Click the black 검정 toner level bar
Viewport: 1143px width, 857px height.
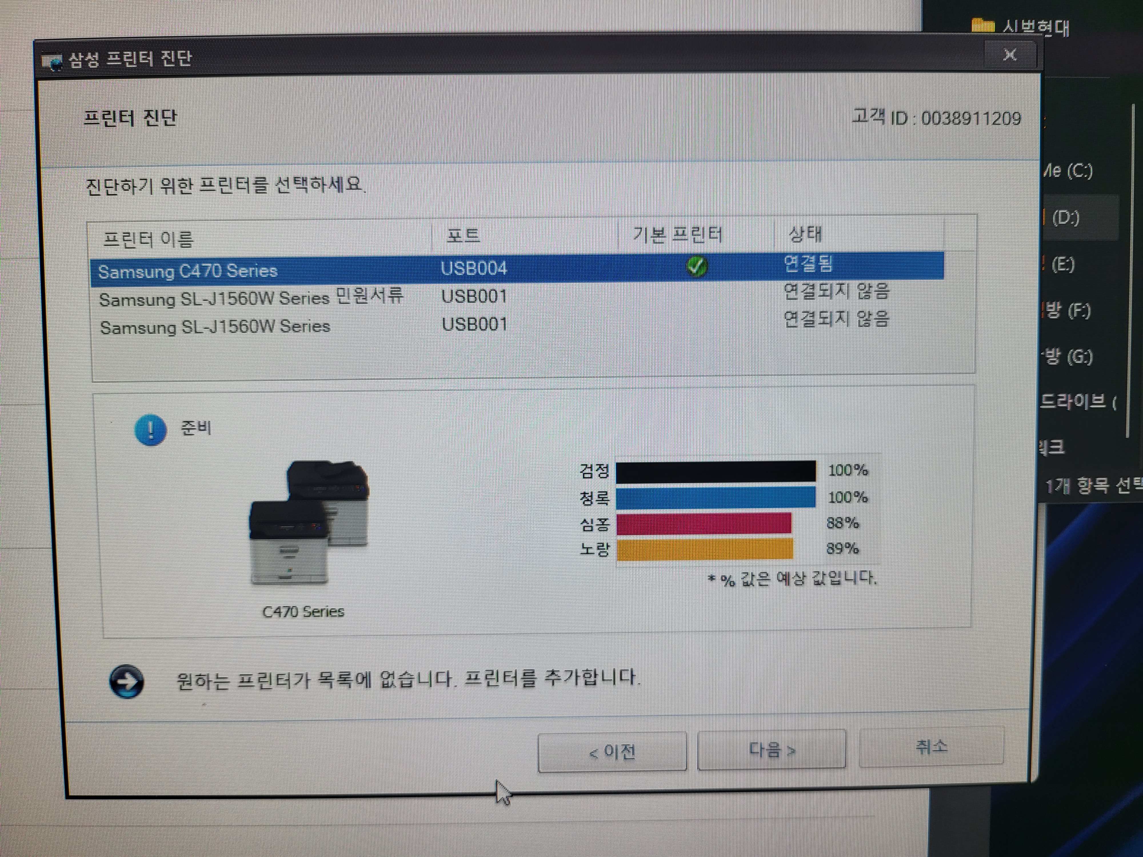tap(716, 472)
